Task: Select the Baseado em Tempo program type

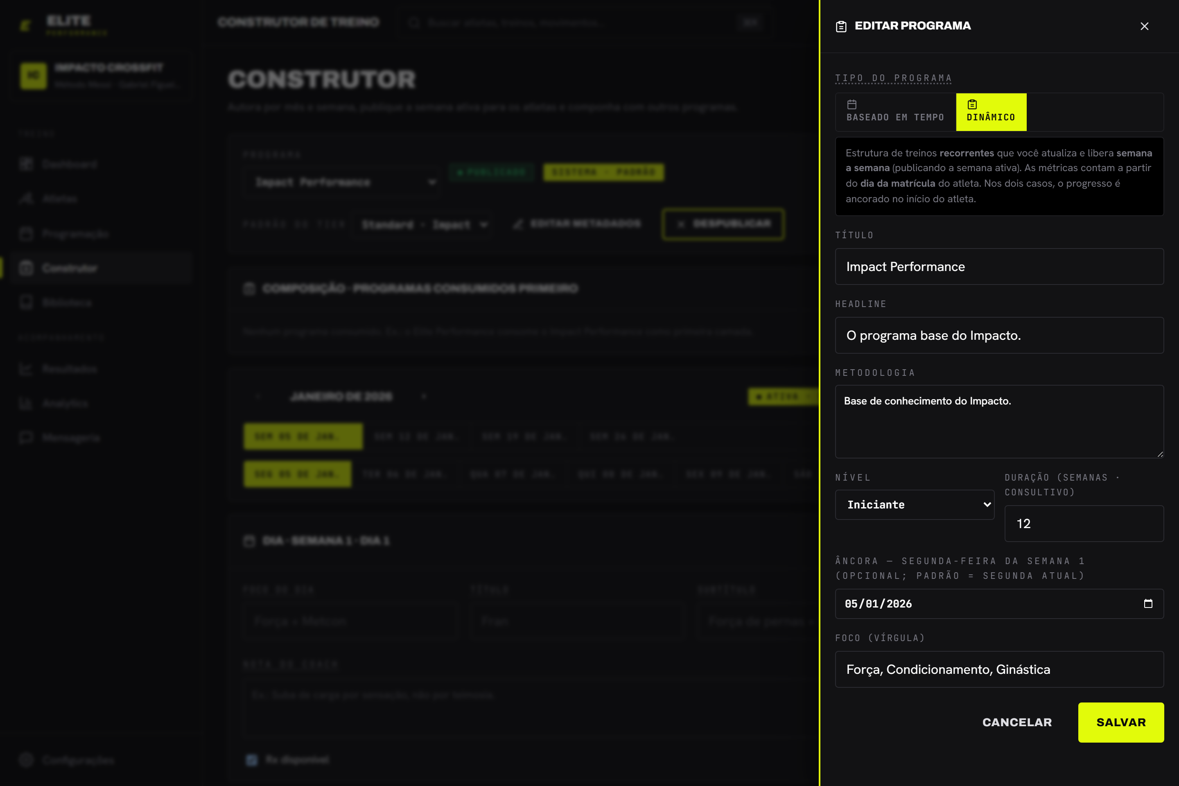Action: 895,112
